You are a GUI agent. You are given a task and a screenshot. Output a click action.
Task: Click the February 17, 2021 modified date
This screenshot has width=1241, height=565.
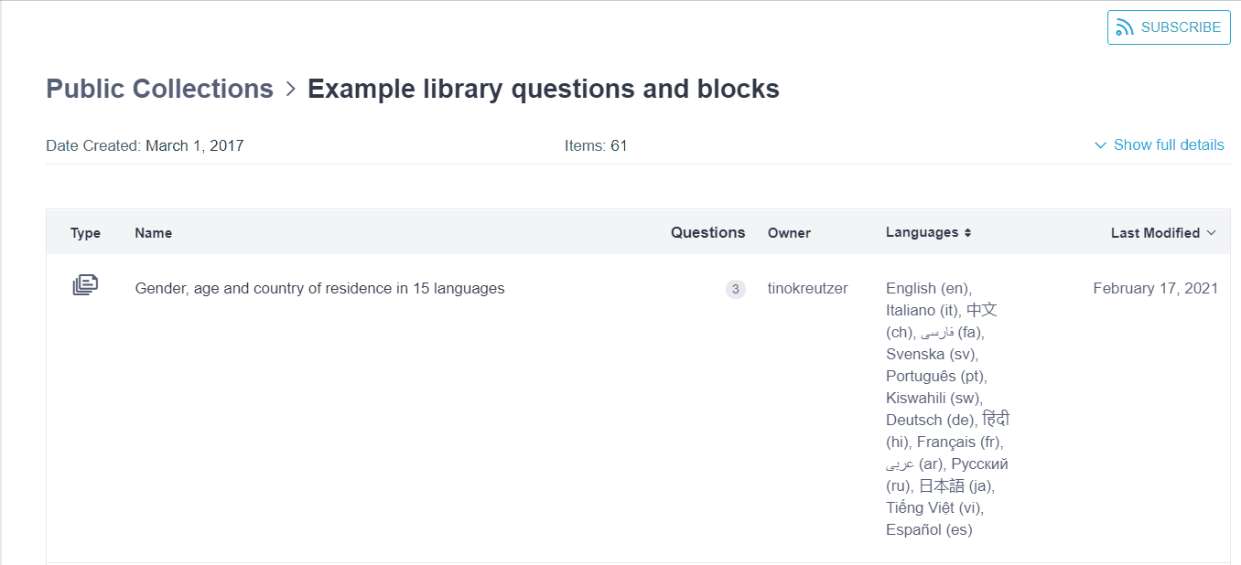[1155, 289]
